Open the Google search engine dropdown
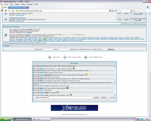This screenshot has width=151, height=121. point(131,11)
